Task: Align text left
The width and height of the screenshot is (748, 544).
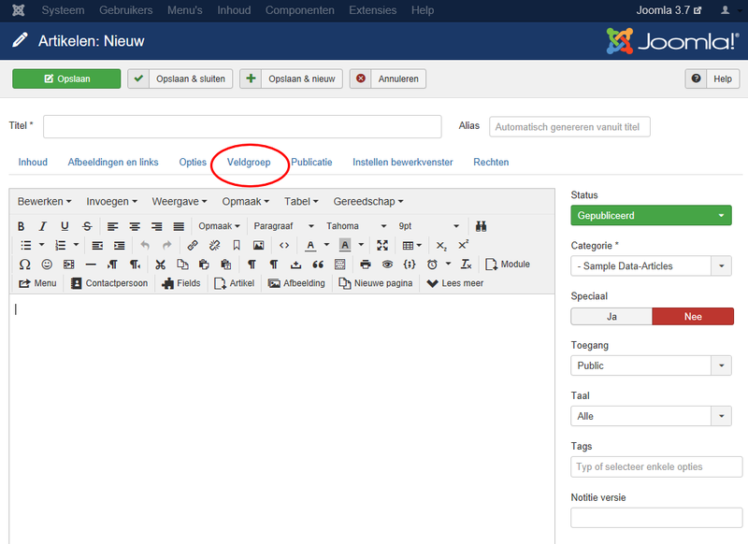Action: coord(112,226)
